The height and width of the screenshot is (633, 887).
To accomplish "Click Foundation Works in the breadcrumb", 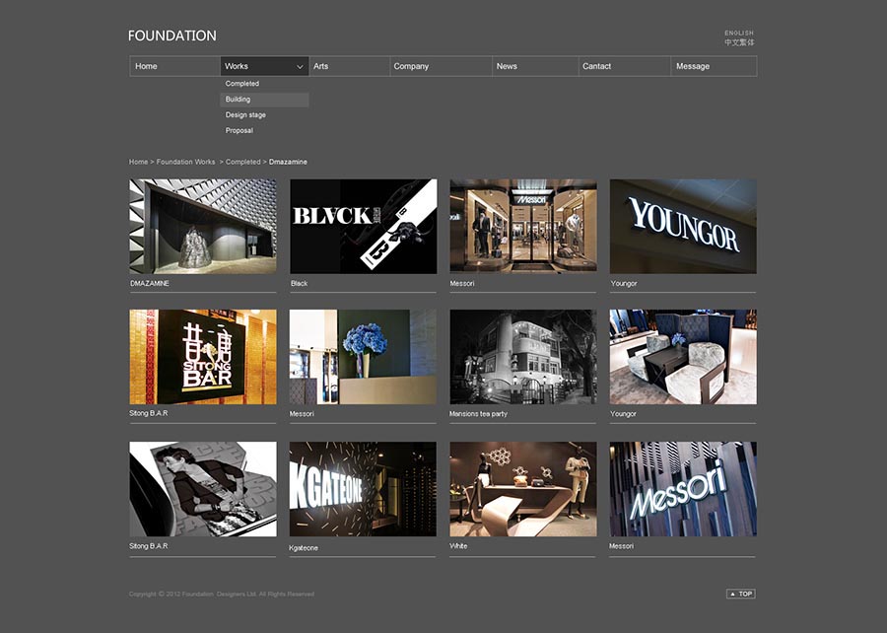I will tap(185, 162).
